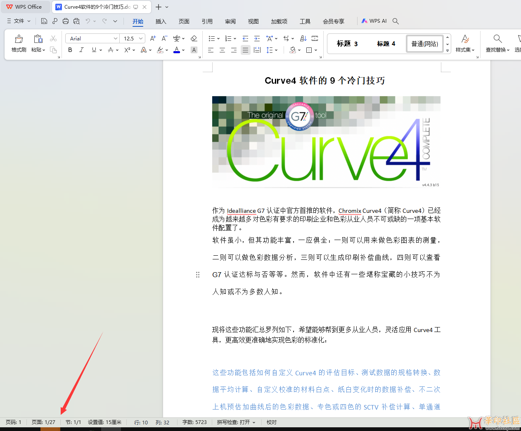
Task: Toggle Italic formatting
Action: coord(81,50)
